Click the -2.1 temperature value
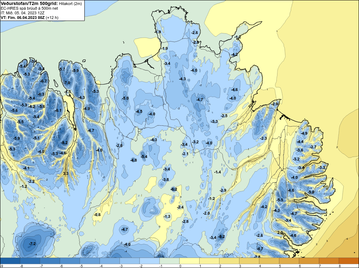 pos(185,154)
